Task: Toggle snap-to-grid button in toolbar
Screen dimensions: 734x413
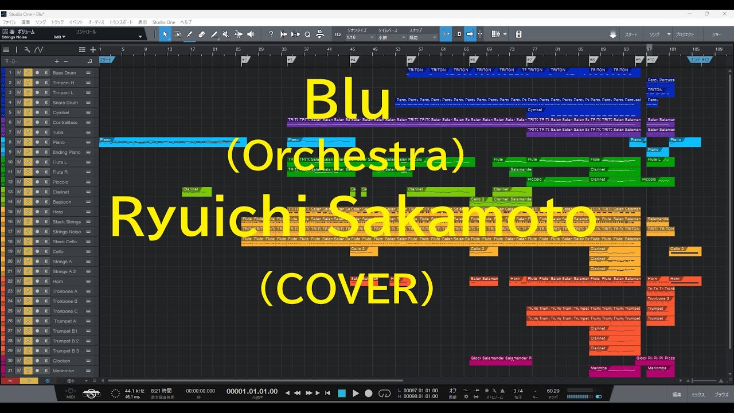Action: 446,34
